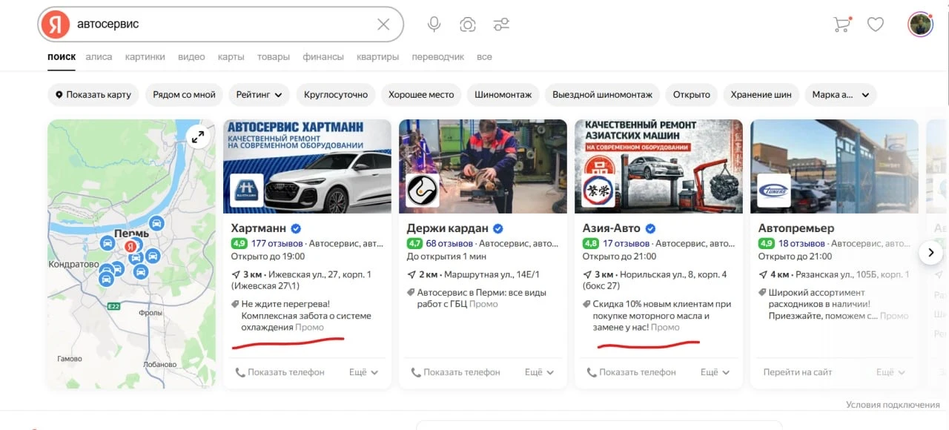949x430 pixels.
Task: Toggle the Выездной шиномонтаж filter
Action: click(x=603, y=95)
